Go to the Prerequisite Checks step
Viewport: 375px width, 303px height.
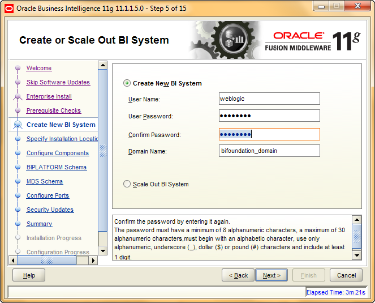click(54, 110)
